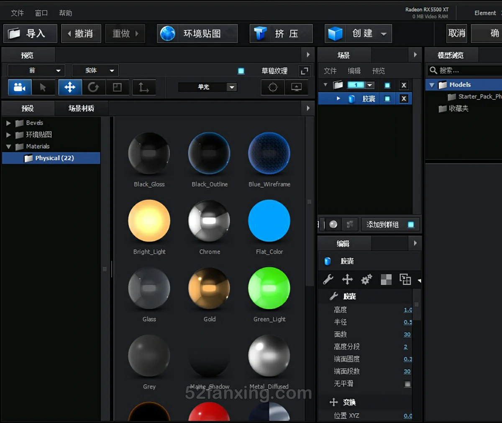
Task: Open the scene panel 编辑 menu
Action: 354,71
